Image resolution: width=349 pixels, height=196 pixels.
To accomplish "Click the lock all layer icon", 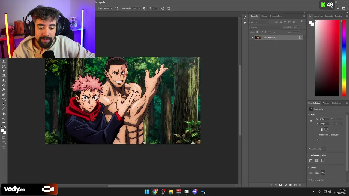I will pyautogui.click(x=273, y=32).
